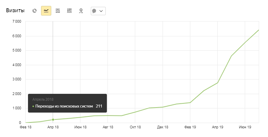Click the highlighted April 2018 data point
This screenshot has width=268, height=137.
[x=53, y=120]
